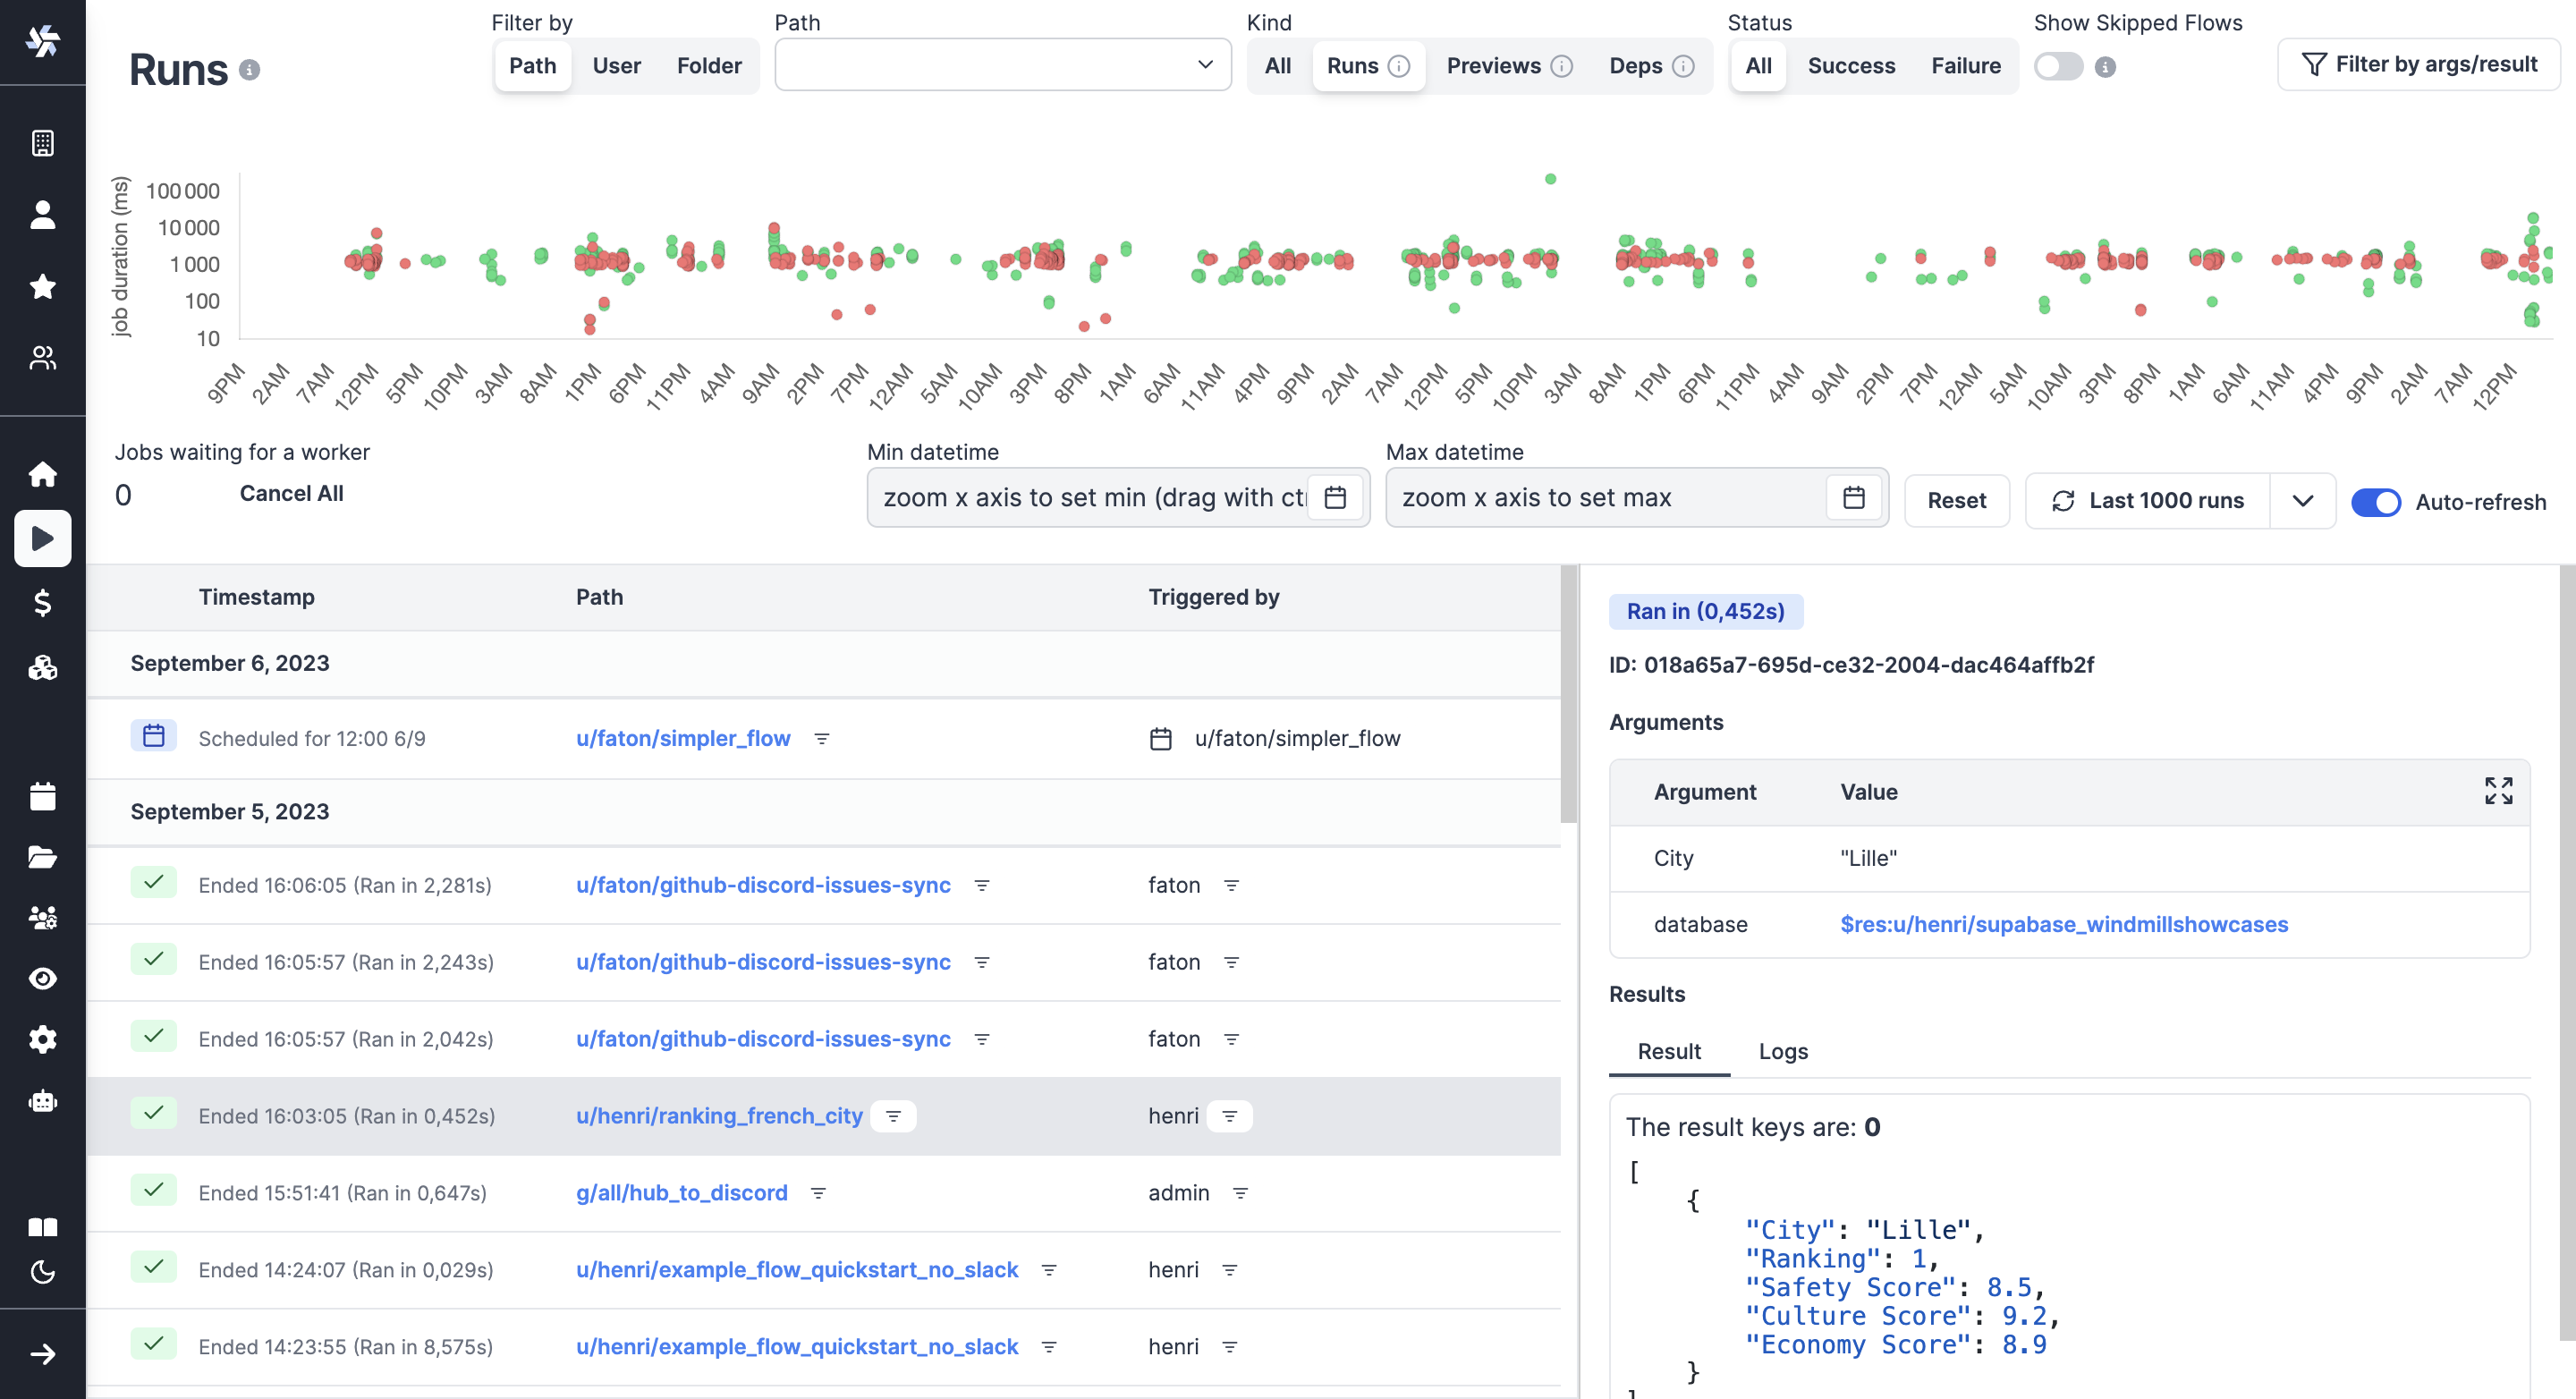The image size is (2576, 1399).
Task: Disable the Auto-refresh toggle
Action: [x=2377, y=502]
